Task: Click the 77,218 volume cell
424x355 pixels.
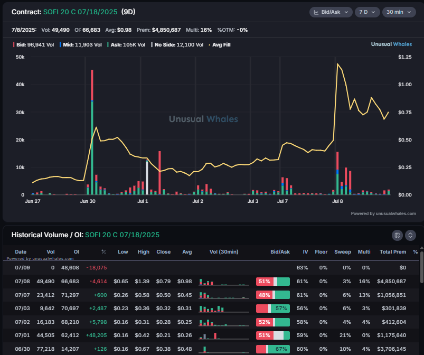Action: [45, 349]
